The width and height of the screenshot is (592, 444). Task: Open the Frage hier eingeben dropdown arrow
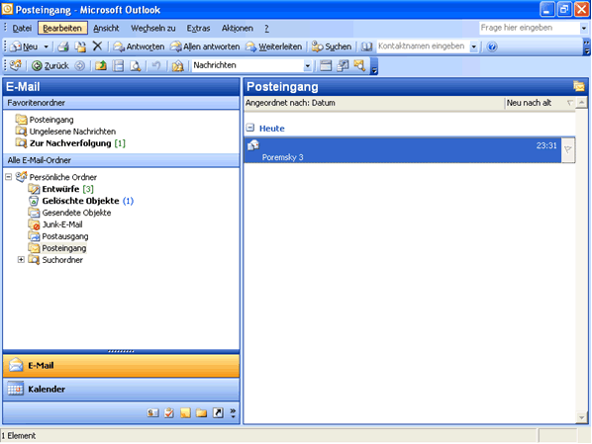pyautogui.click(x=584, y=29)
